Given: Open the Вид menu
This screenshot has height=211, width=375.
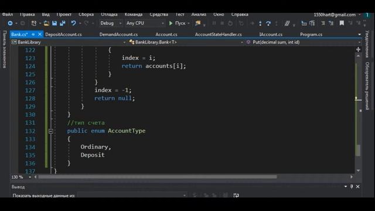Looking at the screenshot, I should 46,15.
